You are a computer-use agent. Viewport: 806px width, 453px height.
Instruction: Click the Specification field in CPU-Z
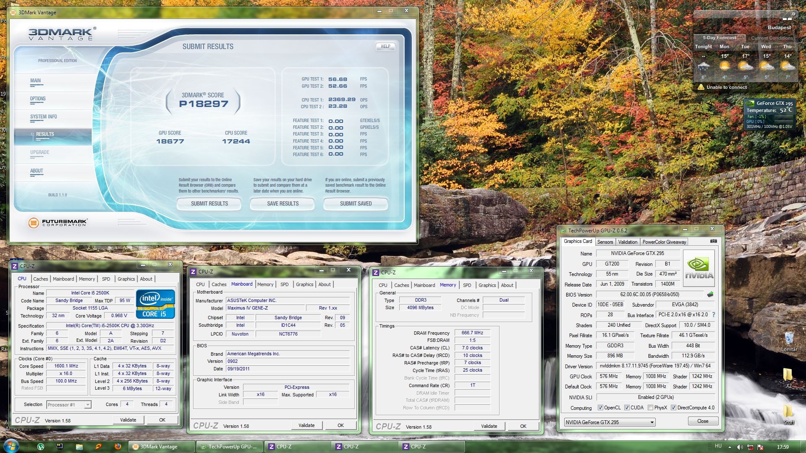110,325
